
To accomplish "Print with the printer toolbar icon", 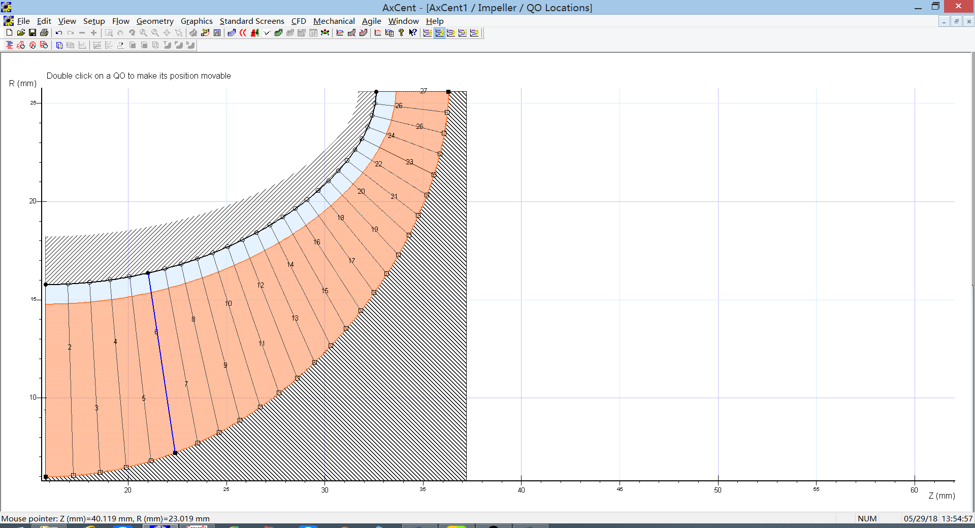I will 44,33.
